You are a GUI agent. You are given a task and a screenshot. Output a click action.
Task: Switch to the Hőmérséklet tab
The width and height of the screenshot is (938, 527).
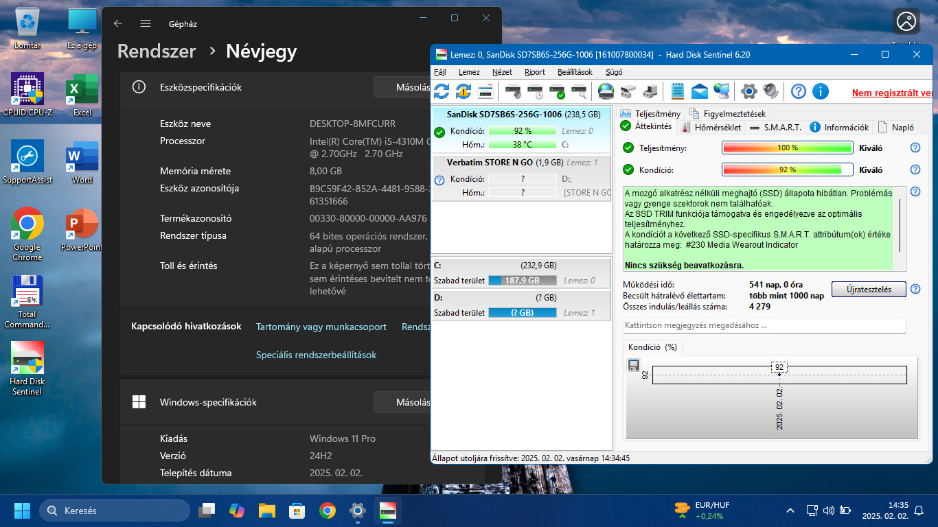710,127
